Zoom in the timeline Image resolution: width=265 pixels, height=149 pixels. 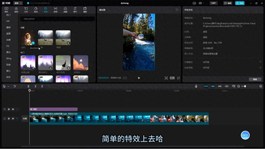[x=261, y=86]
